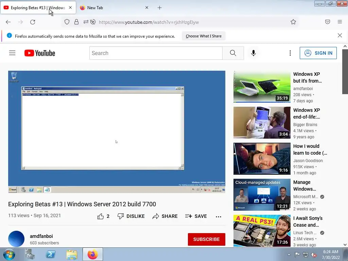Click the SIGN IN button
The width and height of the screenshot is (348, 261).
(318, 53)
